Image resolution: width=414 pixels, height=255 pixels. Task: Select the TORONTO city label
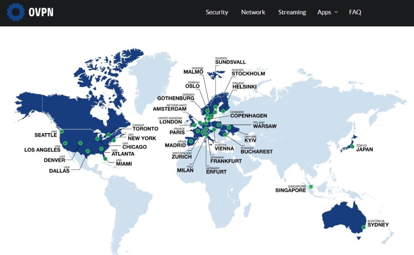[x=145, y=129]
